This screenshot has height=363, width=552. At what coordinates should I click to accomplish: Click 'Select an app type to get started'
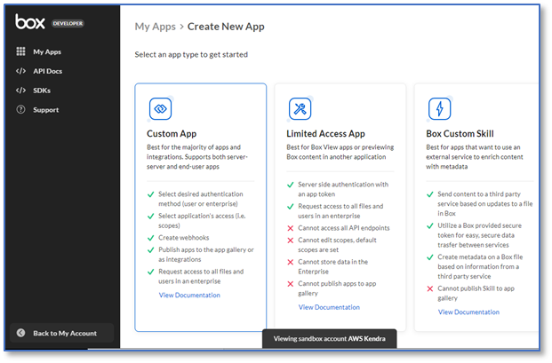tap(191, 54)
